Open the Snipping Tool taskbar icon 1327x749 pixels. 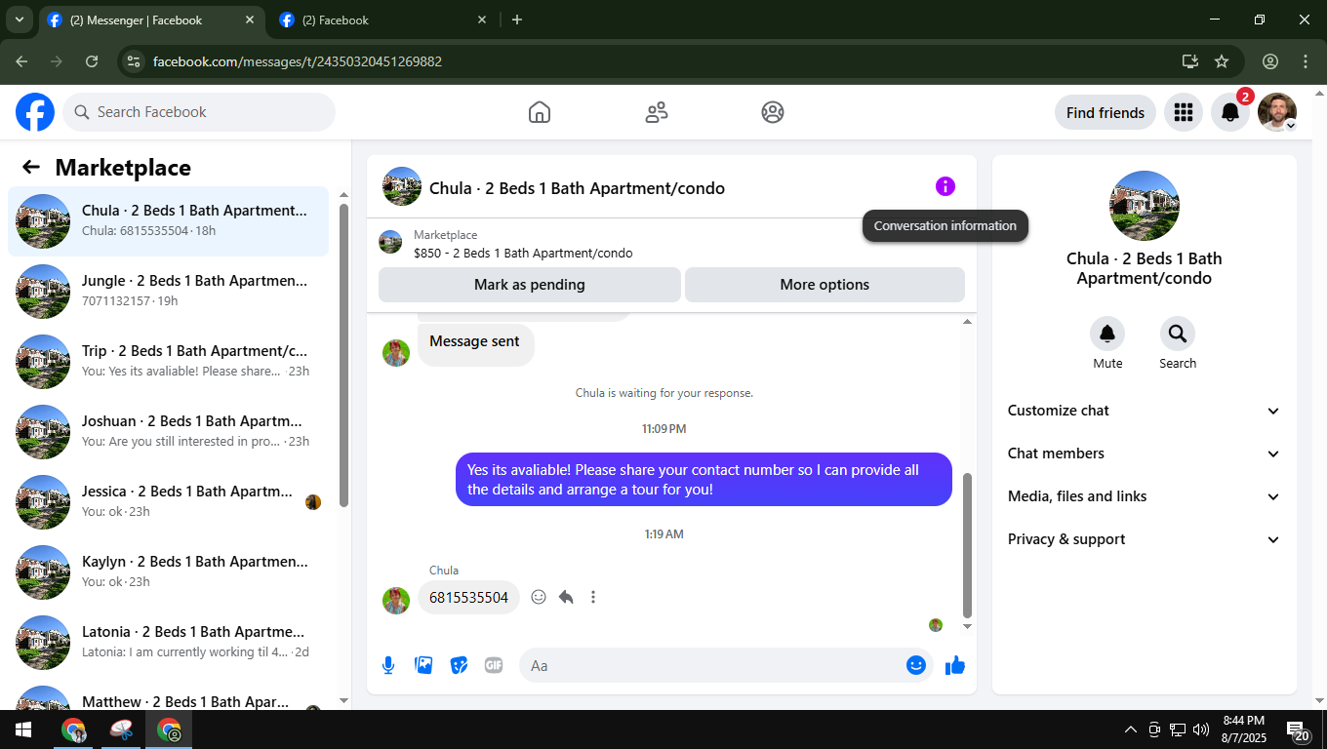[122, 729]
